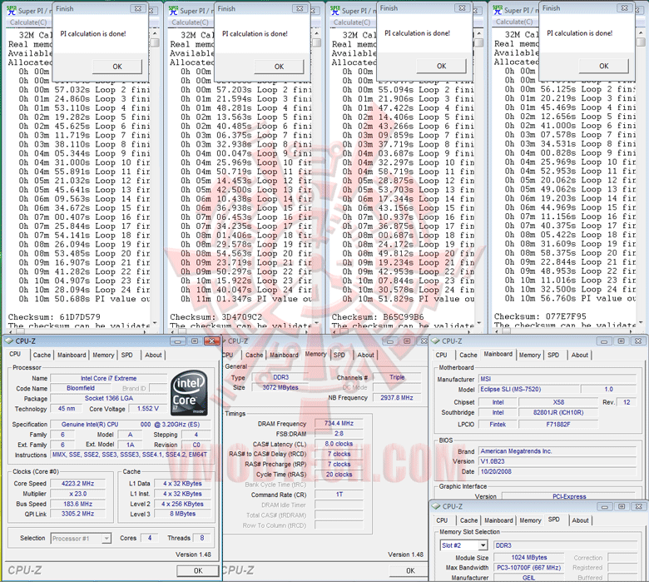This screenshot has height=582, width=649.
Task: Click channels value 'Triple'
Action: pyautogui.click(x=397, y=377)
